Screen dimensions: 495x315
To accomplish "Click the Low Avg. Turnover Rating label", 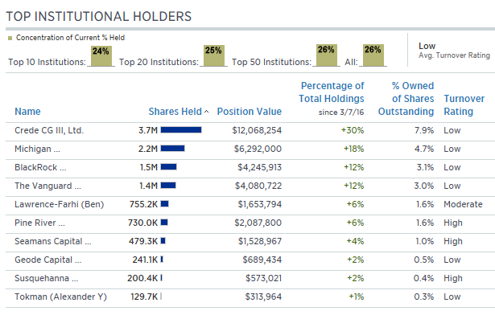I will point(454,51).
